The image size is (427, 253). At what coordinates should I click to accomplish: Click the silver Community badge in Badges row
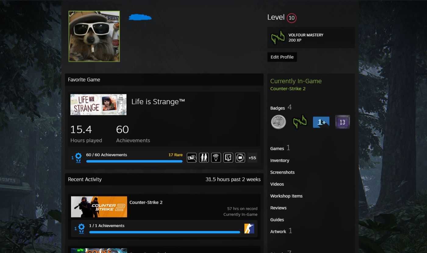pyautogui.click(x=278, y=122)
